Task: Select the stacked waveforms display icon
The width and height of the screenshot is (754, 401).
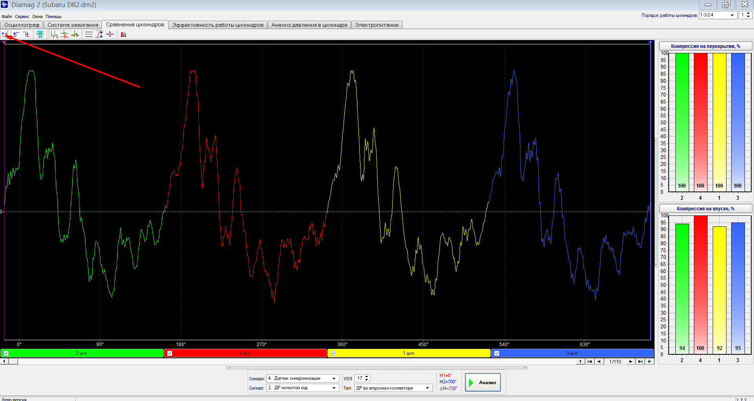Action: 64,35
